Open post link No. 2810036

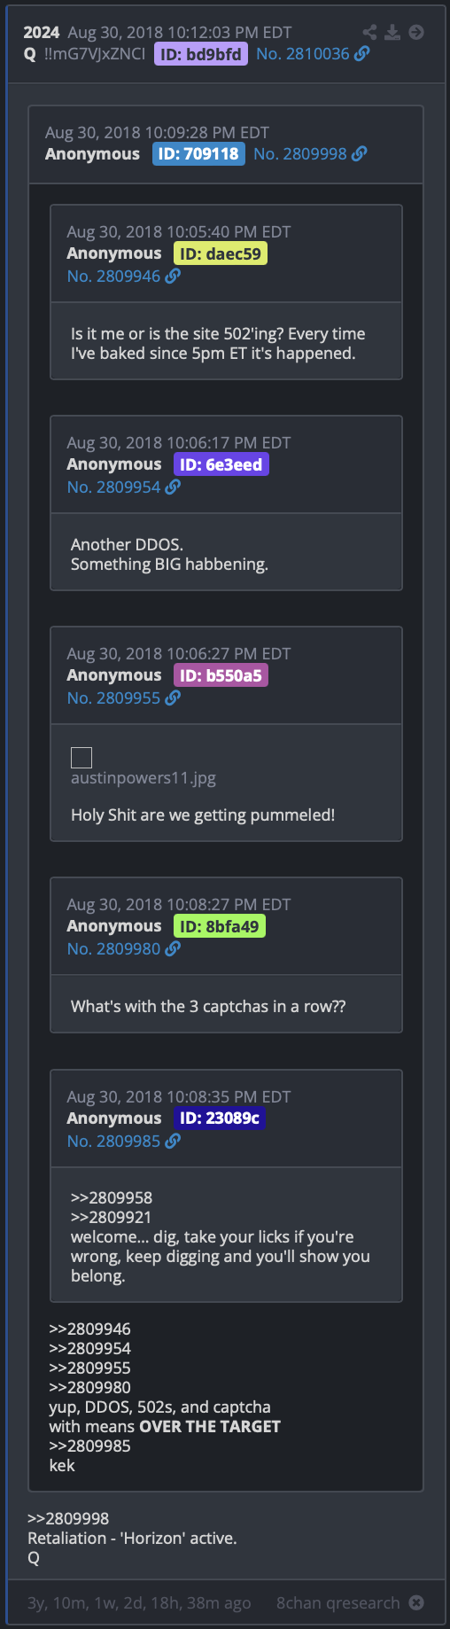click(303, 54)
